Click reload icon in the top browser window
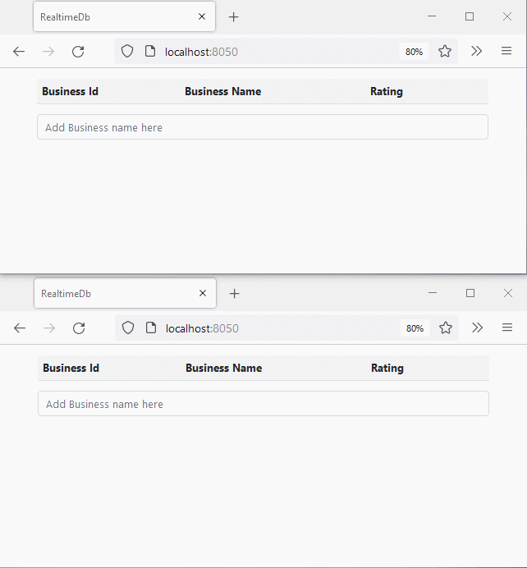The image size is (527, 568). (78, 52)
